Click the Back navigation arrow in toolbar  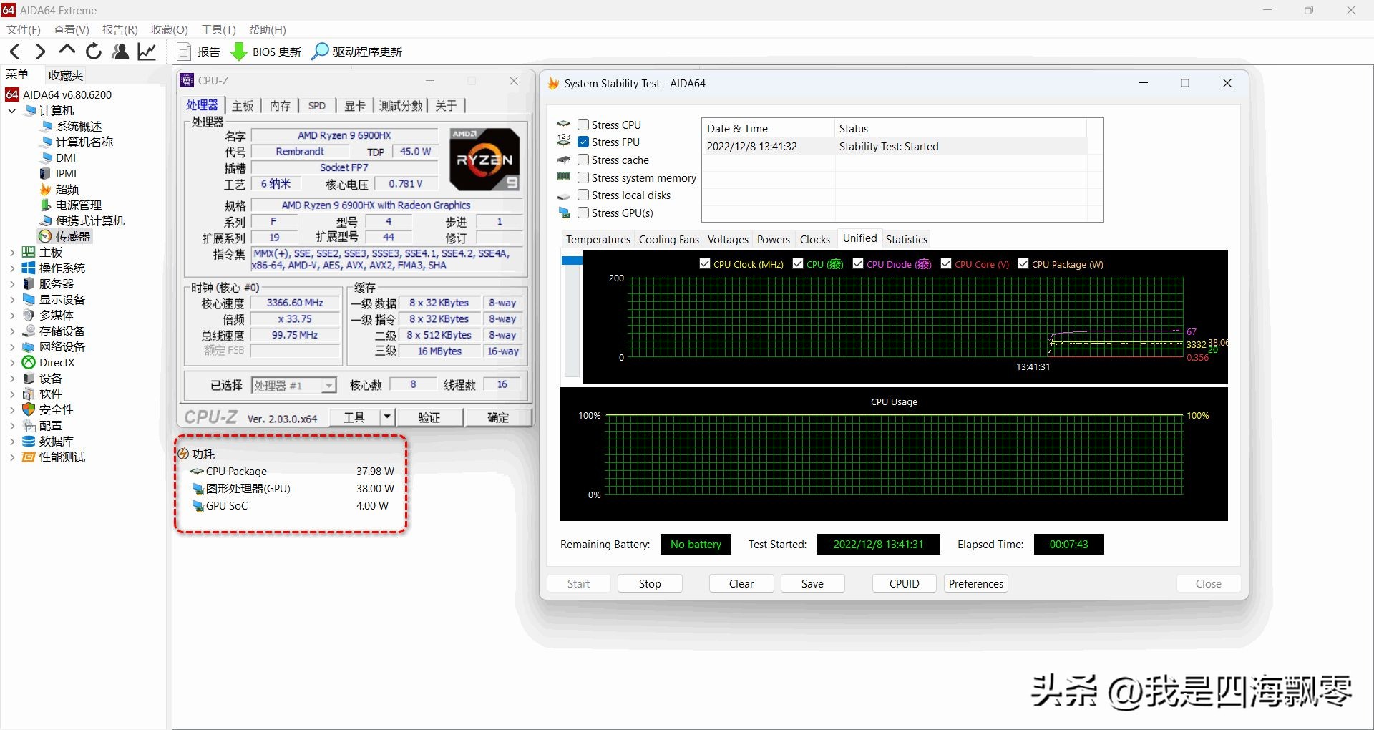point(15,52)
